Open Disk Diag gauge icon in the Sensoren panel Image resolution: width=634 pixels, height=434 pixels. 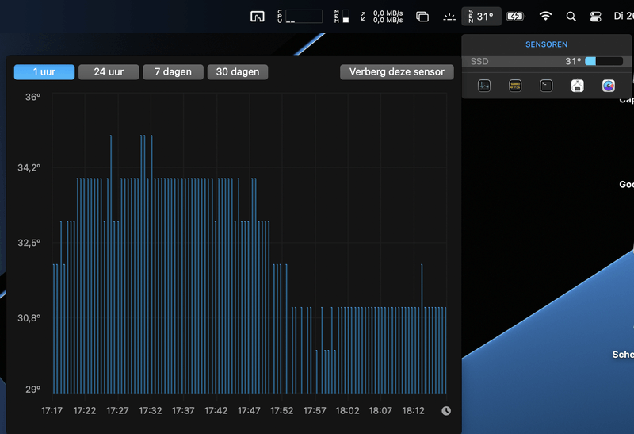609,86
